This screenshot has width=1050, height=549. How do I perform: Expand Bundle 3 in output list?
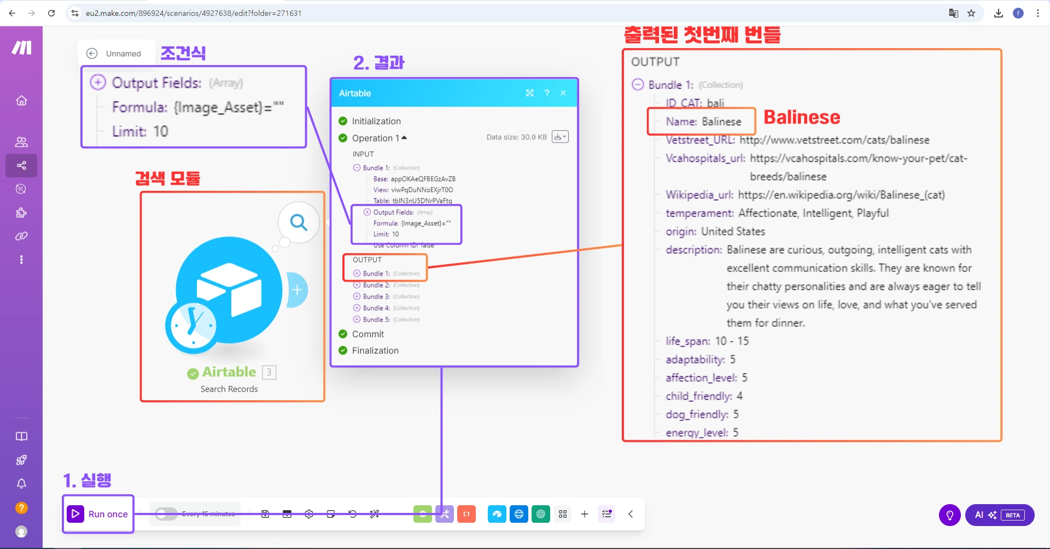point(357,296)
